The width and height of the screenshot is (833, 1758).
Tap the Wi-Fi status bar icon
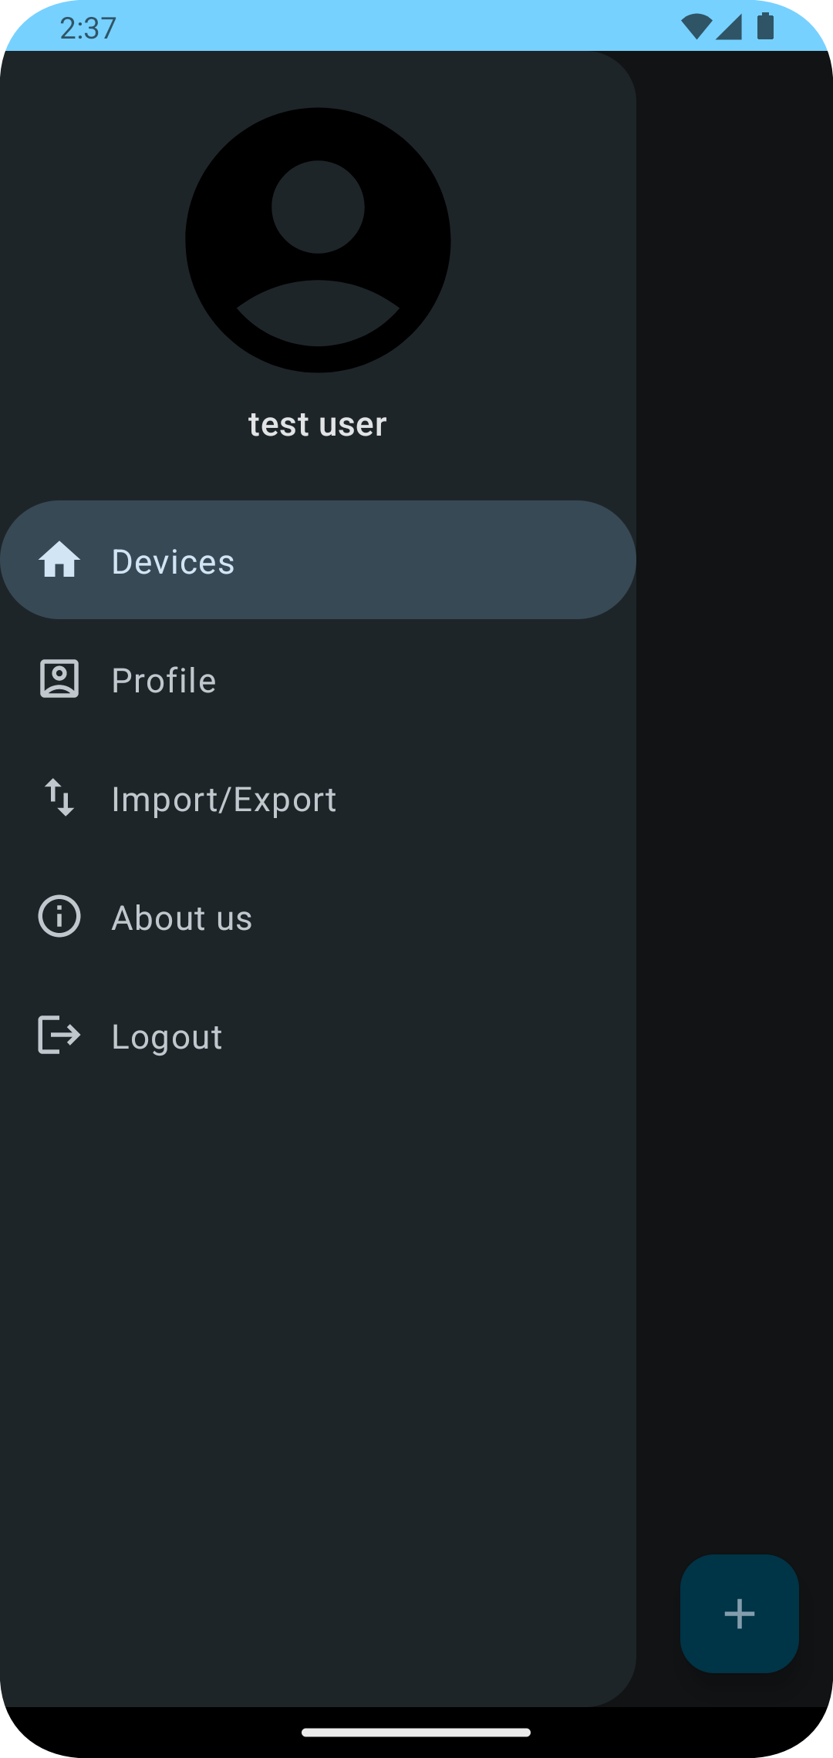click(x=696, y=27)
